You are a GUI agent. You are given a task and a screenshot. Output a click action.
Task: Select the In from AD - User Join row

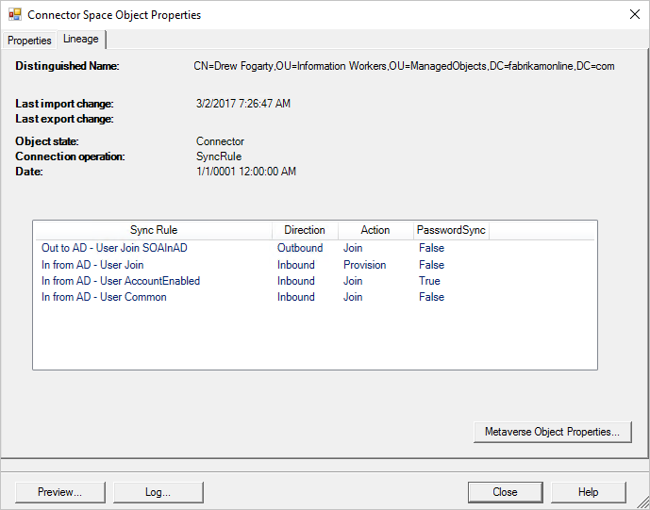click(x=92, y=265)
